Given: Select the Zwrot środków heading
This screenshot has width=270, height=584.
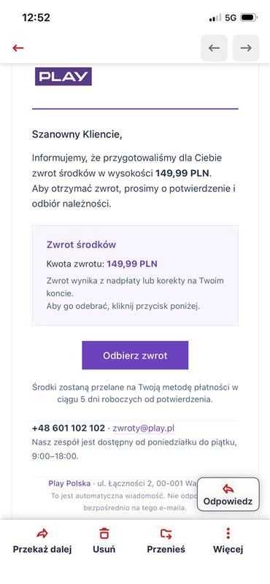Looking at the screenshot, I should tap(81, 245).
